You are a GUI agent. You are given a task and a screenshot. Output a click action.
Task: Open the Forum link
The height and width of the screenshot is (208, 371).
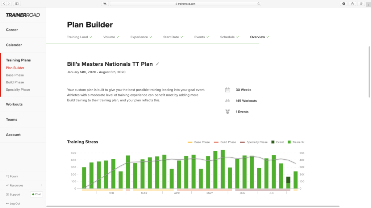pyautogui.click(x=14, y=176)
